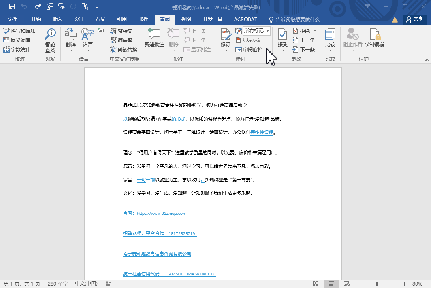Click the zoom slider handle
The width and height of the screenshot is (431, 288).
click(x=377, y=284)
